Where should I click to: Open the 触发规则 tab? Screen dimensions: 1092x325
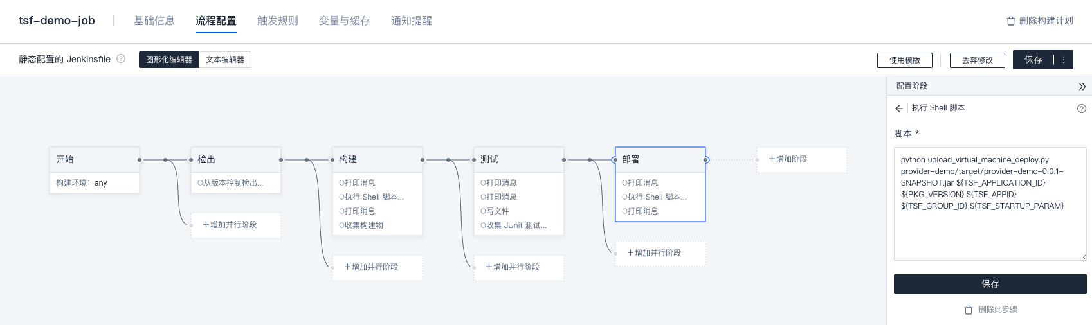click(x=278, y=21)
